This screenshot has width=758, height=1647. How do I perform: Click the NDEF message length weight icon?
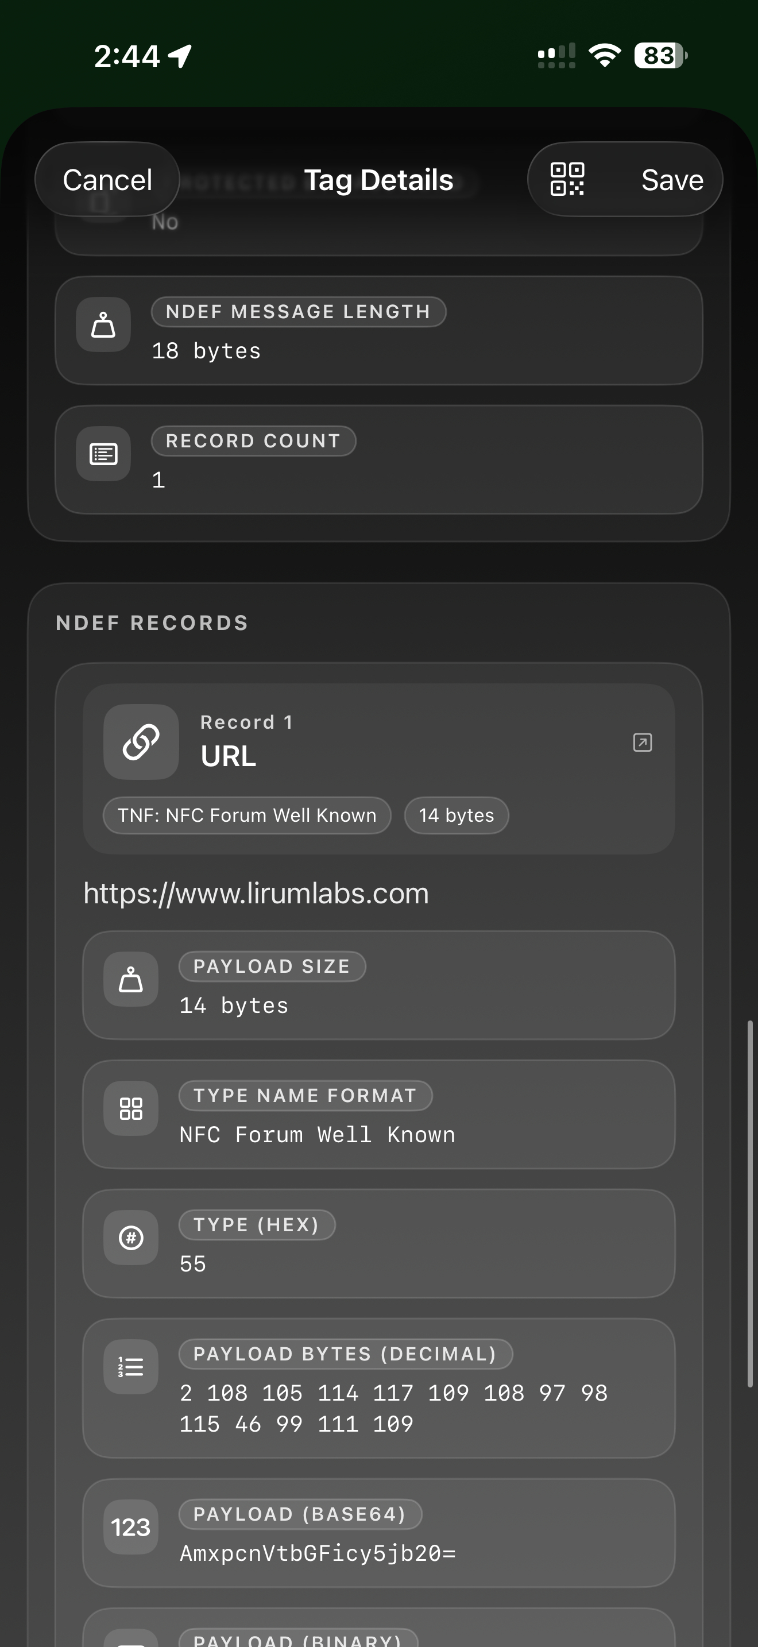pos(103,326)
